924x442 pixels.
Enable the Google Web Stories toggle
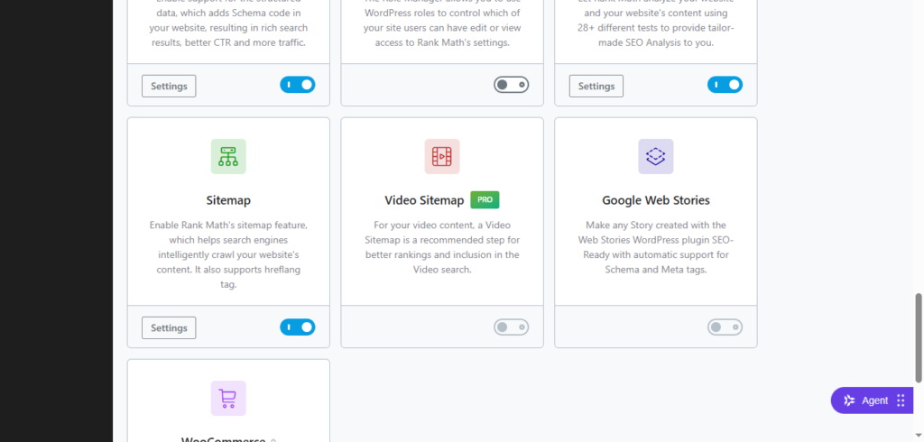tap(725, 327)
